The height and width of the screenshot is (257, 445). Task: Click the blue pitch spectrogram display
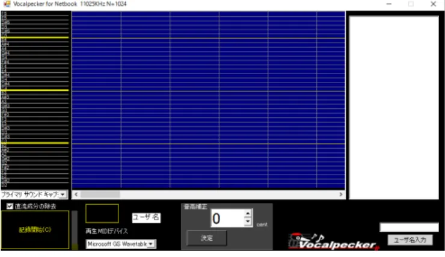[x=208, y=100]
